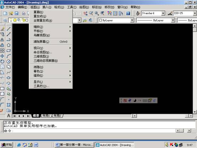The width and height of the screenshot is (197, 148).
Task: Select the Arc tool
Action: pyautogui.click(x=9, y=56)
